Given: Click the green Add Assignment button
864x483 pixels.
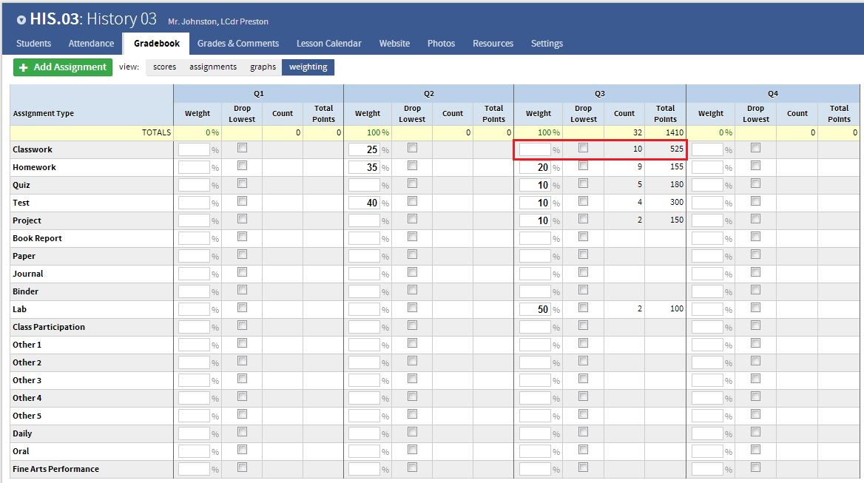Looking at the screenshot, I should click(63, 67).
